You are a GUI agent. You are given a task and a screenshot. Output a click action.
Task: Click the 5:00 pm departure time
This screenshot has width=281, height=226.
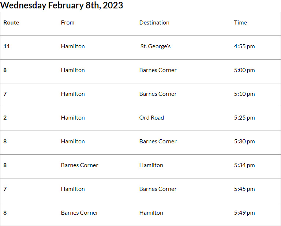[x=244, y=70]
